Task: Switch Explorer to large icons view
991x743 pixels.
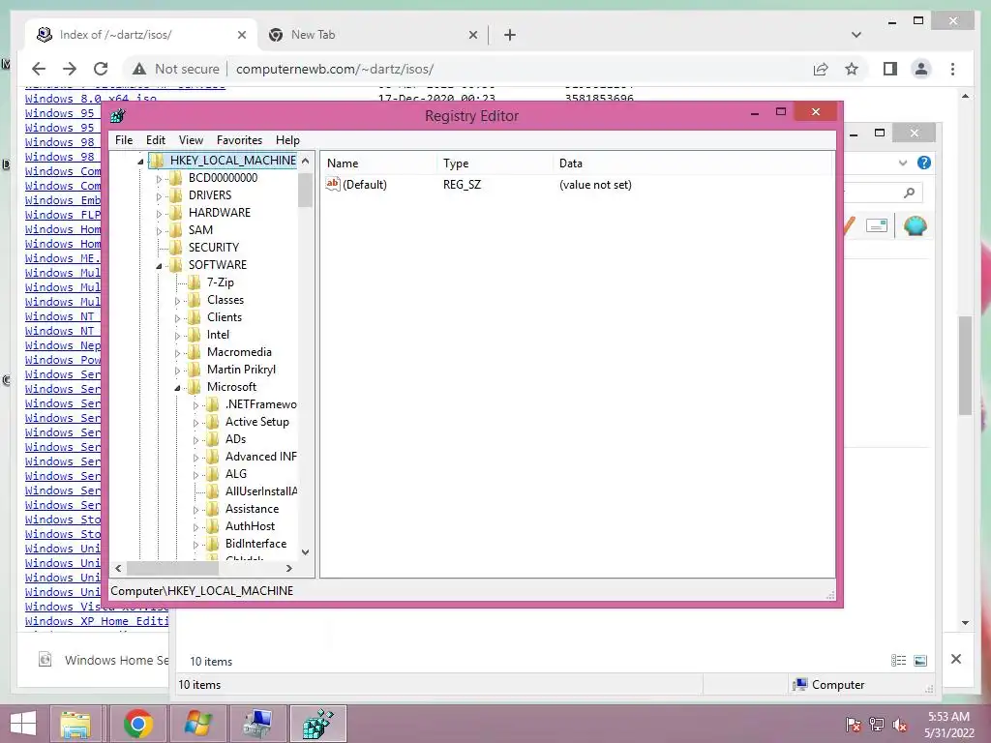Action: pos(920,661)
